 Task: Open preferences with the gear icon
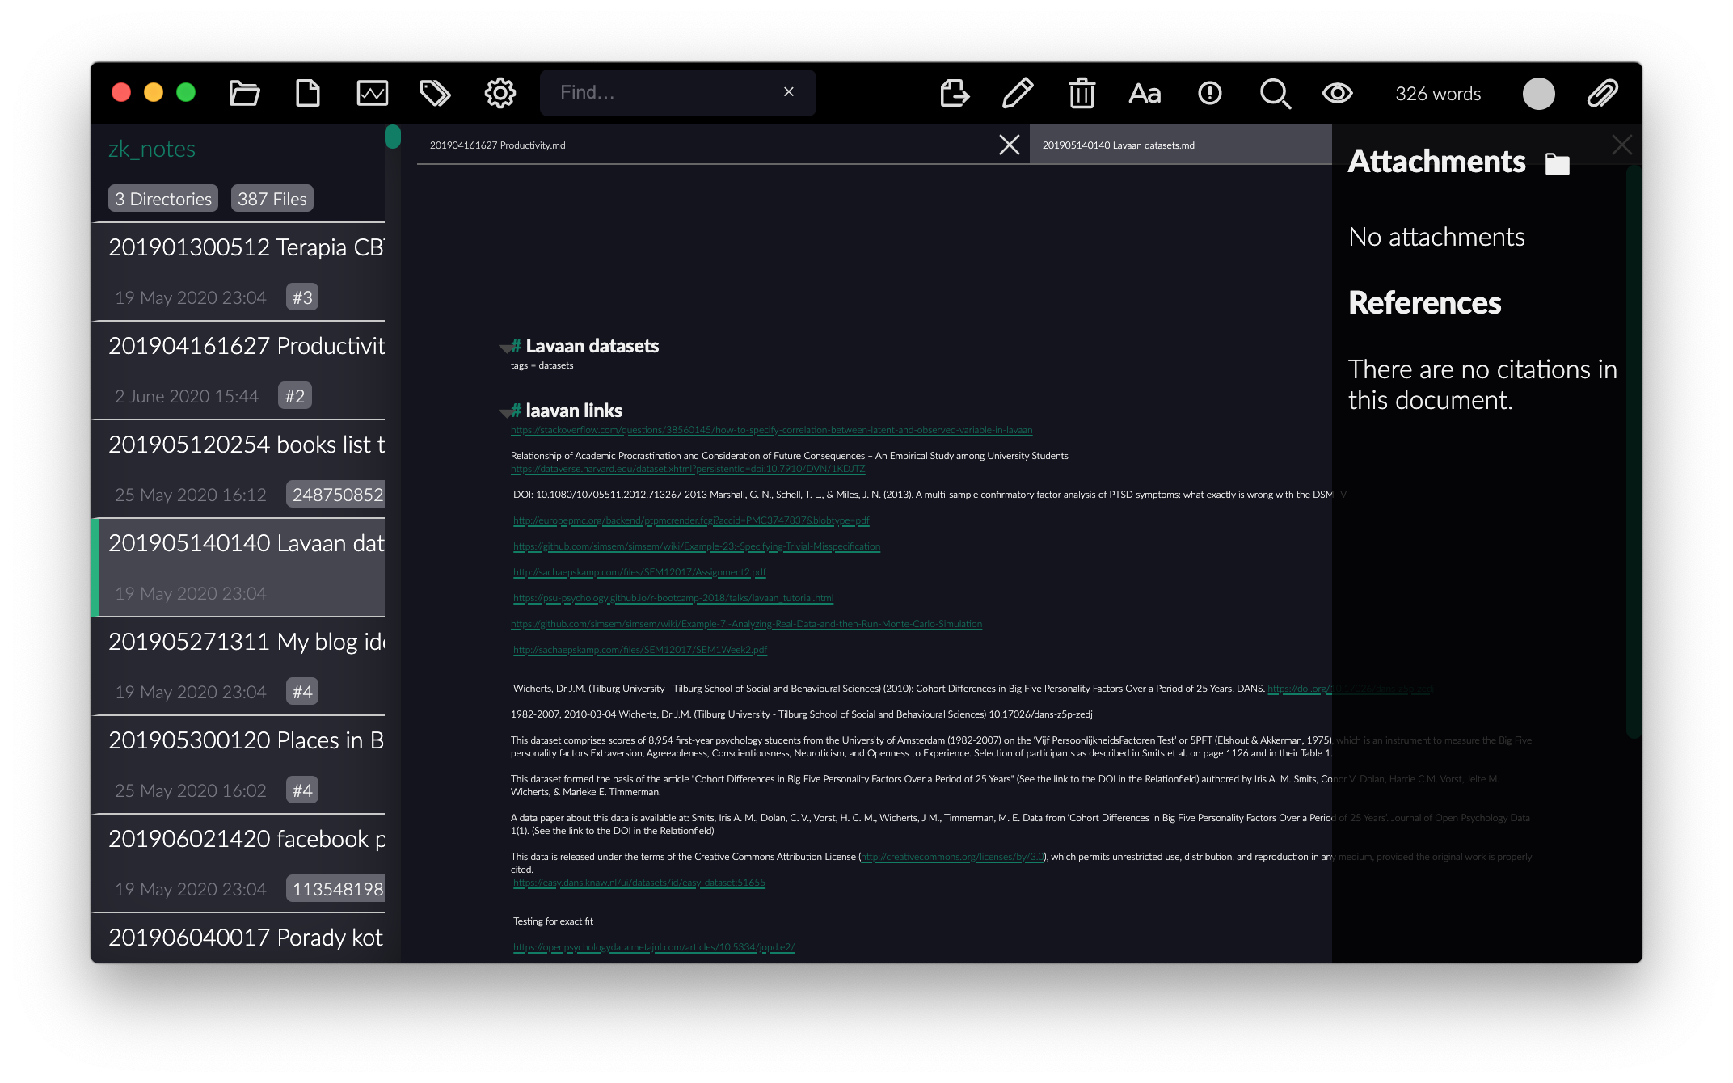point(500,93)
